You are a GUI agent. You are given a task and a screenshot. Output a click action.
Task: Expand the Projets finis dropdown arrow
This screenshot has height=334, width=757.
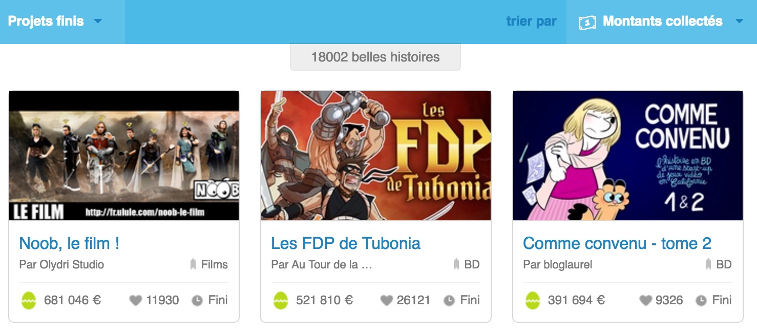click(x=98, y=22)
